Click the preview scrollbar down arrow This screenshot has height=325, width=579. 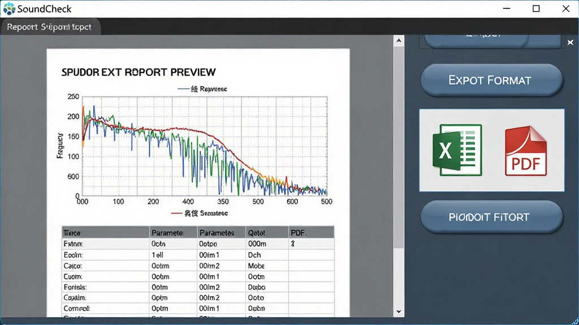pyautogui.click(x=399, y=311)
